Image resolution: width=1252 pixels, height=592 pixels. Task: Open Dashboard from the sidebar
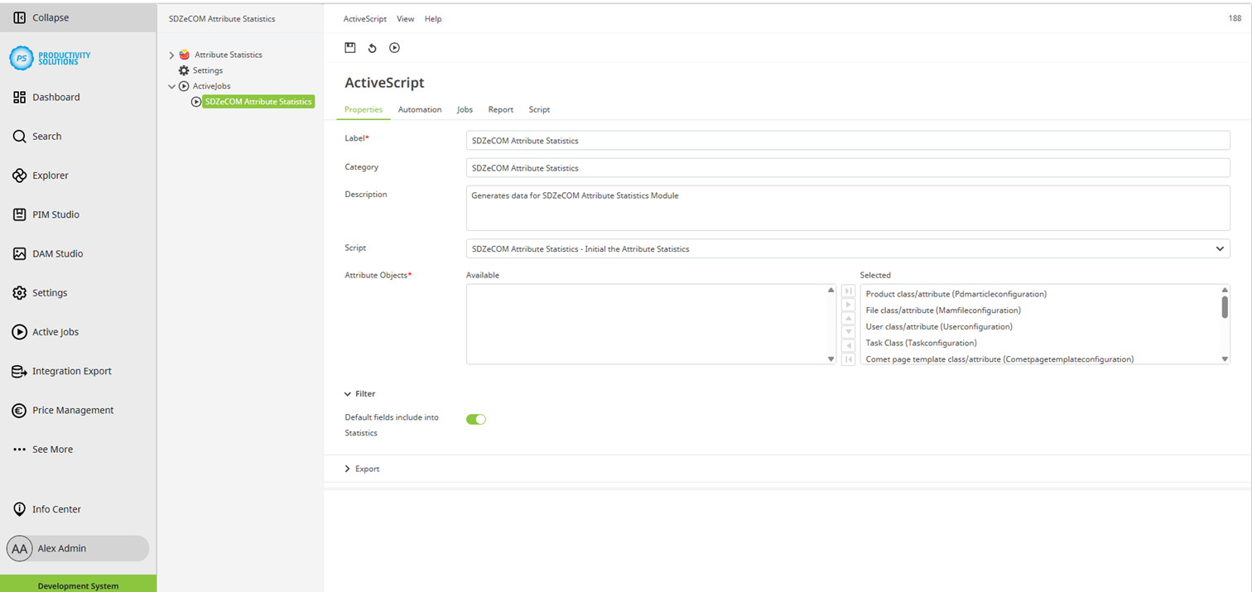tap(55, 97)
